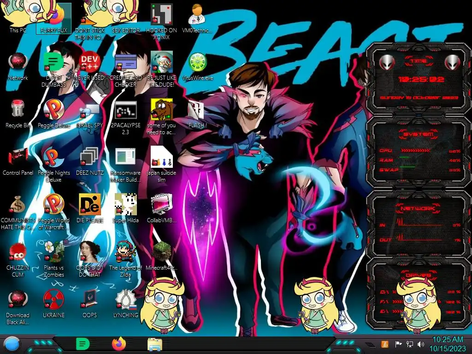Launch the Super Hilda game shortcut
The image size is (472, 354).
pos(125,208)
